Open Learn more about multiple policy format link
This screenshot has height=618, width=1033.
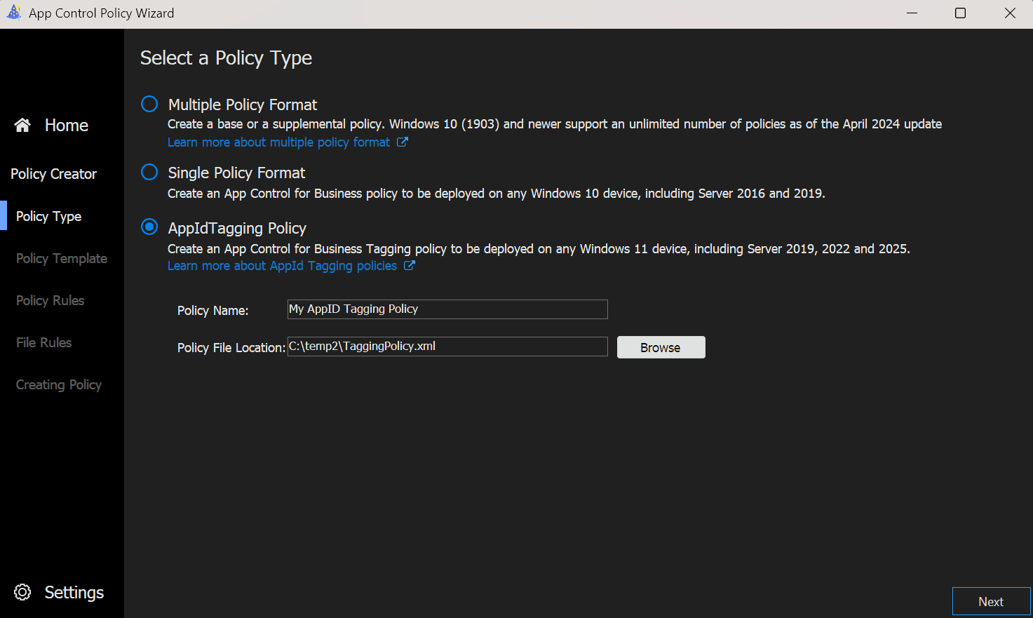click(278, 142)
